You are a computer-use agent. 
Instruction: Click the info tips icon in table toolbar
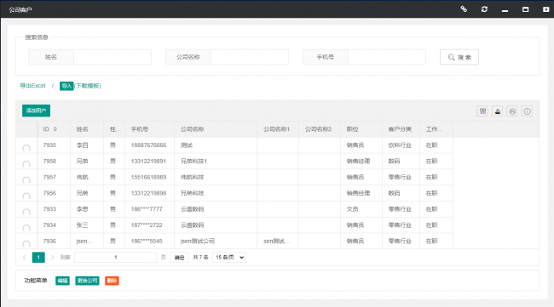(x=527, y=111)
